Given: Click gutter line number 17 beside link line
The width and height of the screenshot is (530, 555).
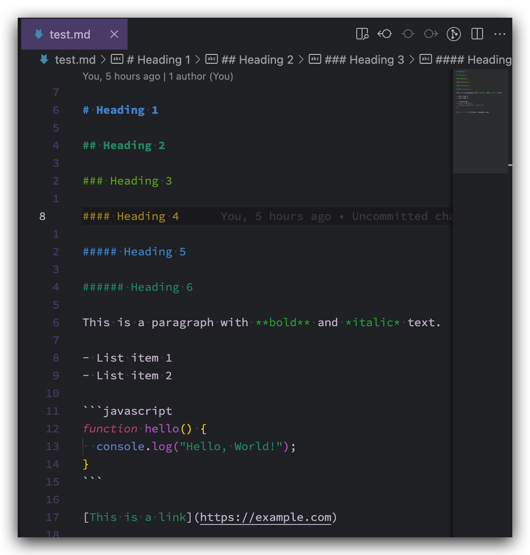Looking at the screenshot, I should (x=52, y=517).
